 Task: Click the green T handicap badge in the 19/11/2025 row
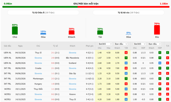click(160, 89)
